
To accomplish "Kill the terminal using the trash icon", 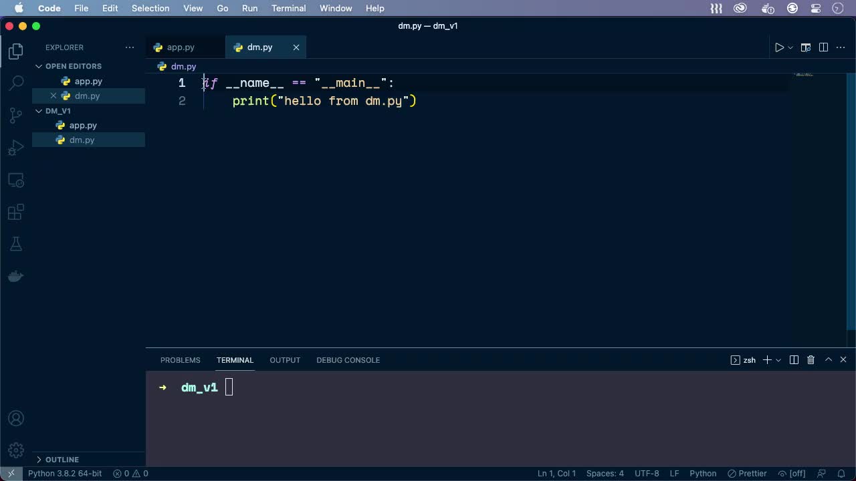I will (x=811, y=359).
